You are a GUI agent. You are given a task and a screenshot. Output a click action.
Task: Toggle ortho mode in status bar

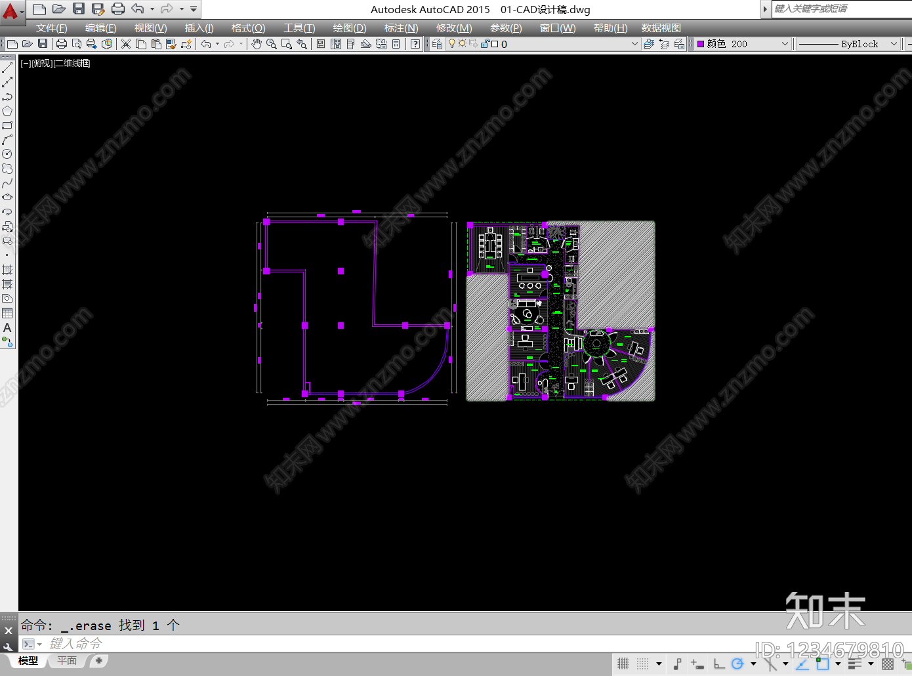[x=720, y=664]
